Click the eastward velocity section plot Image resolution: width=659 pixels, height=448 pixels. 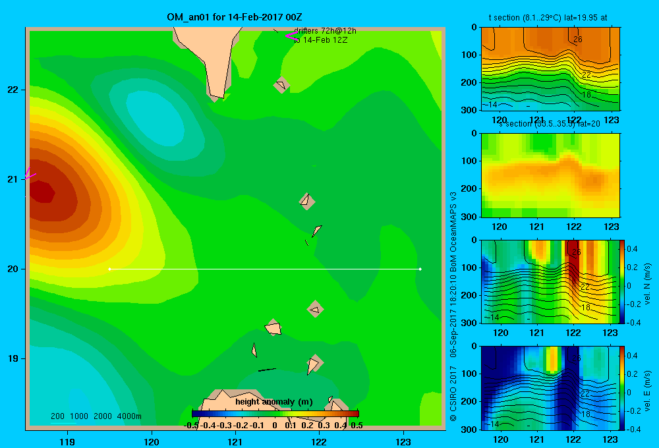(550, 388)
